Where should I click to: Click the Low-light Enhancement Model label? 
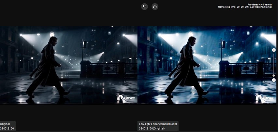[158, 126]
